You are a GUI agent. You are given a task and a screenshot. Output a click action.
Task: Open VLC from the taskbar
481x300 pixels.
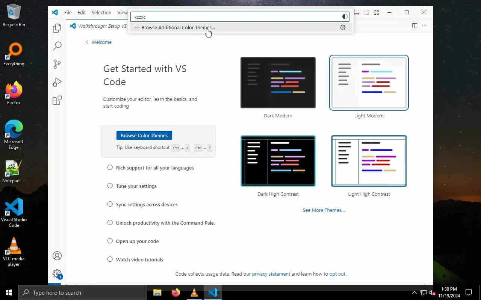click(194, 292)
